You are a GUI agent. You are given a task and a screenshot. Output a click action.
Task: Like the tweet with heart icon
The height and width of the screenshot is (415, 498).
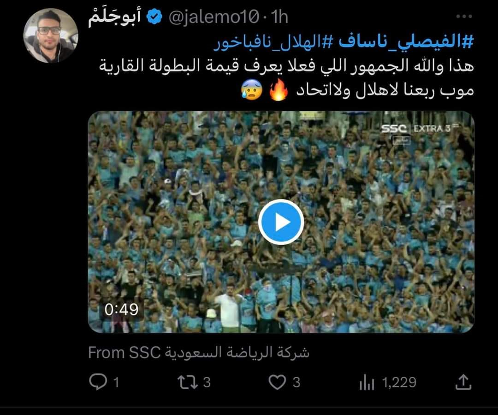click(277, 382)
